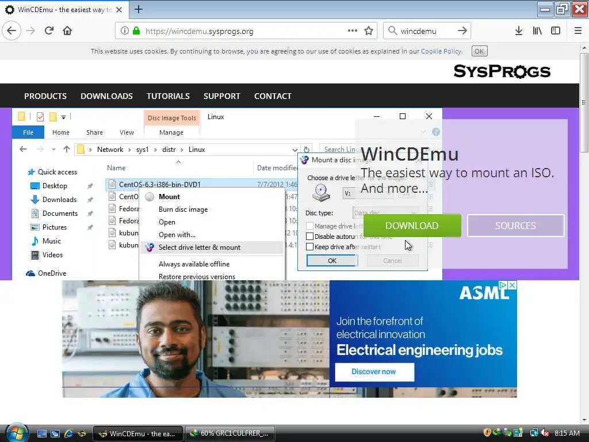Open PRODUCTS menu on site
Image resolution: width=589 pixels, height=442 pixels.
[x=45, y=96]
